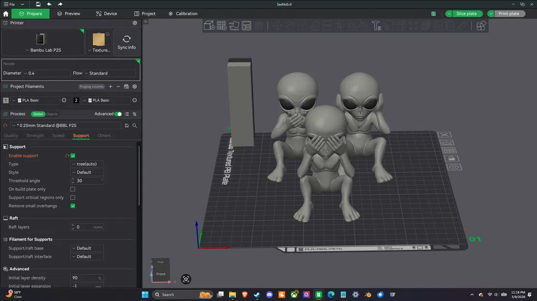
Task: Click the search process settings magnifier
Action: 135,126
